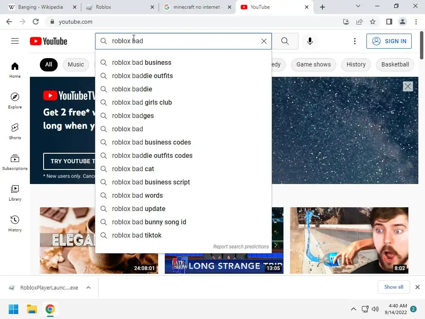
Task: Open YouTube settings three-dot menu
Action: 354,41
